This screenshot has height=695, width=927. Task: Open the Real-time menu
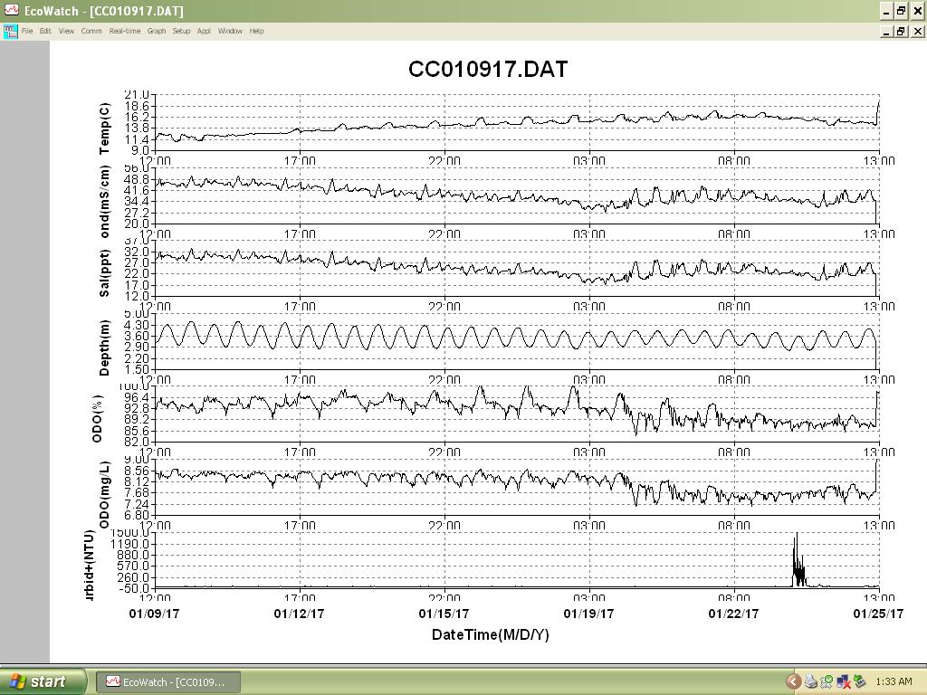[x=125, y=32]
